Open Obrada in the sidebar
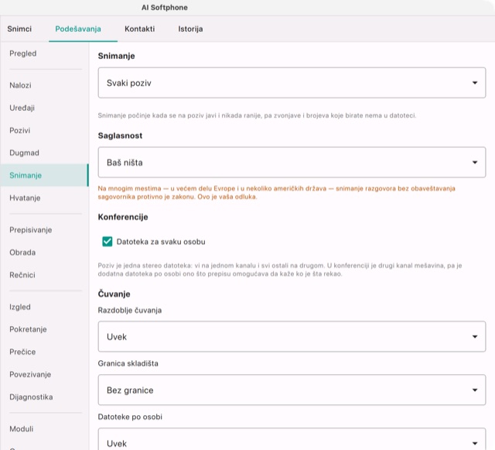495x450 pixels. (x=44, y=252)
